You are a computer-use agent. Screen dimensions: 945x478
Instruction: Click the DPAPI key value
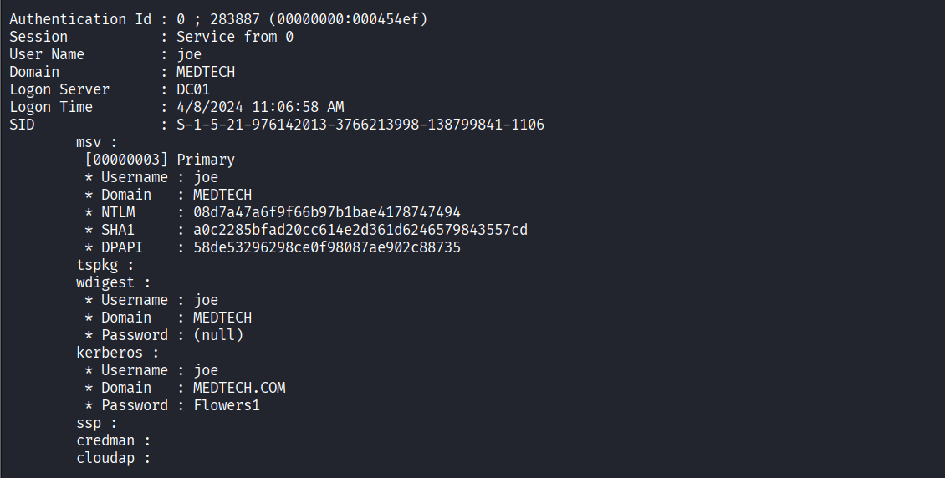click(x=326, y=247)
